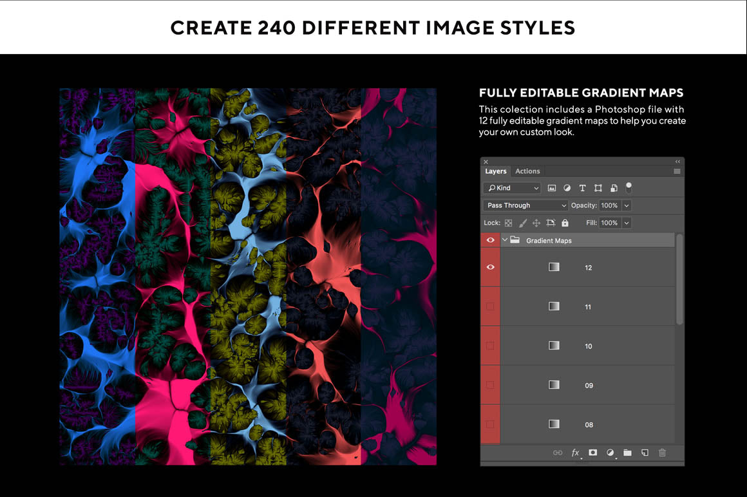Collapse the Gradient Maps group chevron
The width and height of the screenshot is (747, 497).
[505, 240]
